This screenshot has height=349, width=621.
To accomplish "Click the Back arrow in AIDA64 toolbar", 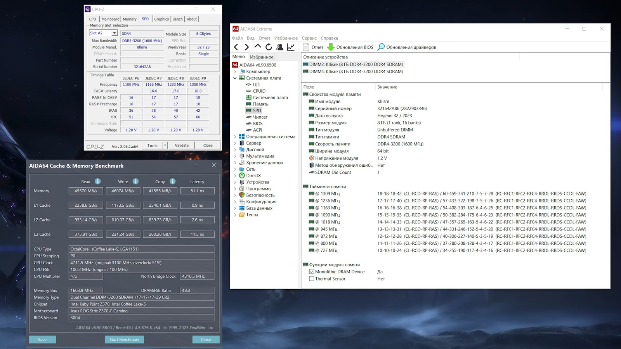I will coord(236,47).
